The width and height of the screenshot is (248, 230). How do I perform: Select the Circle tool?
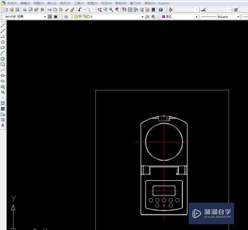pyautogui.click(x=3, y=59)
